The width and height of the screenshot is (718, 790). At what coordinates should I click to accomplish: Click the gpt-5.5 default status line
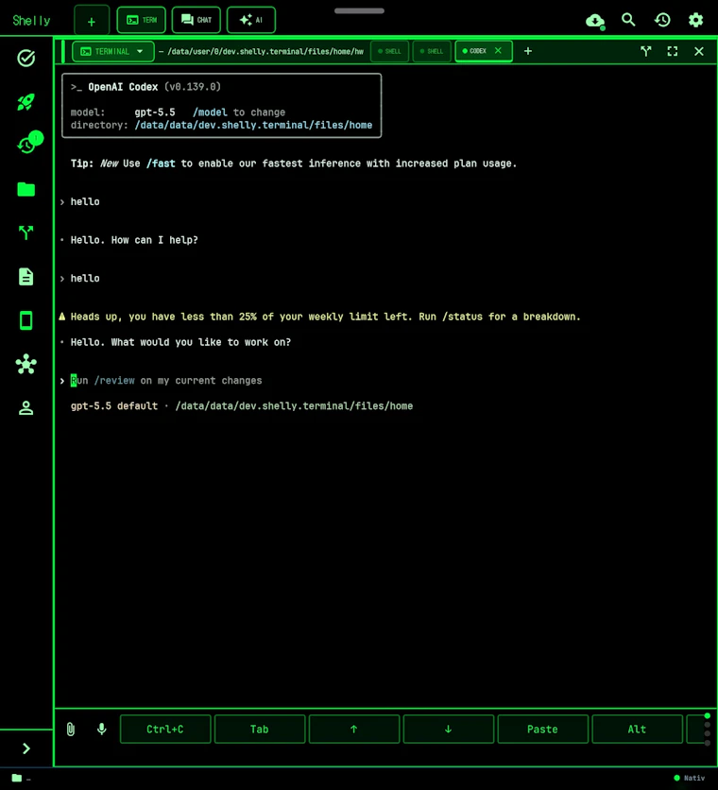point(242,406)
